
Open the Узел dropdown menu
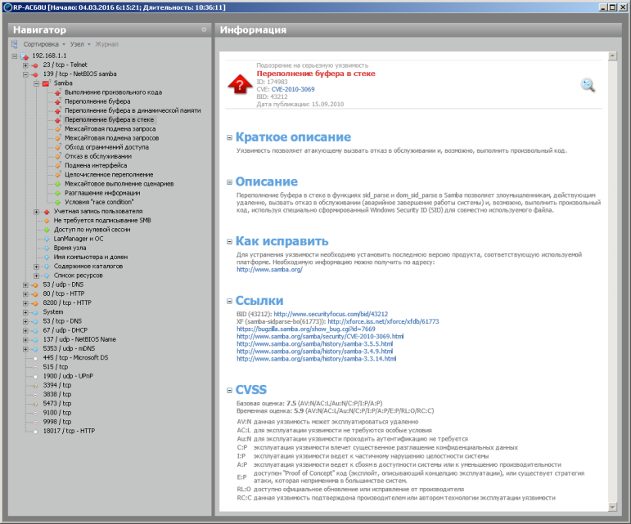point(80,44)
